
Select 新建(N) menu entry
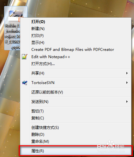click(x=38, y=29)
